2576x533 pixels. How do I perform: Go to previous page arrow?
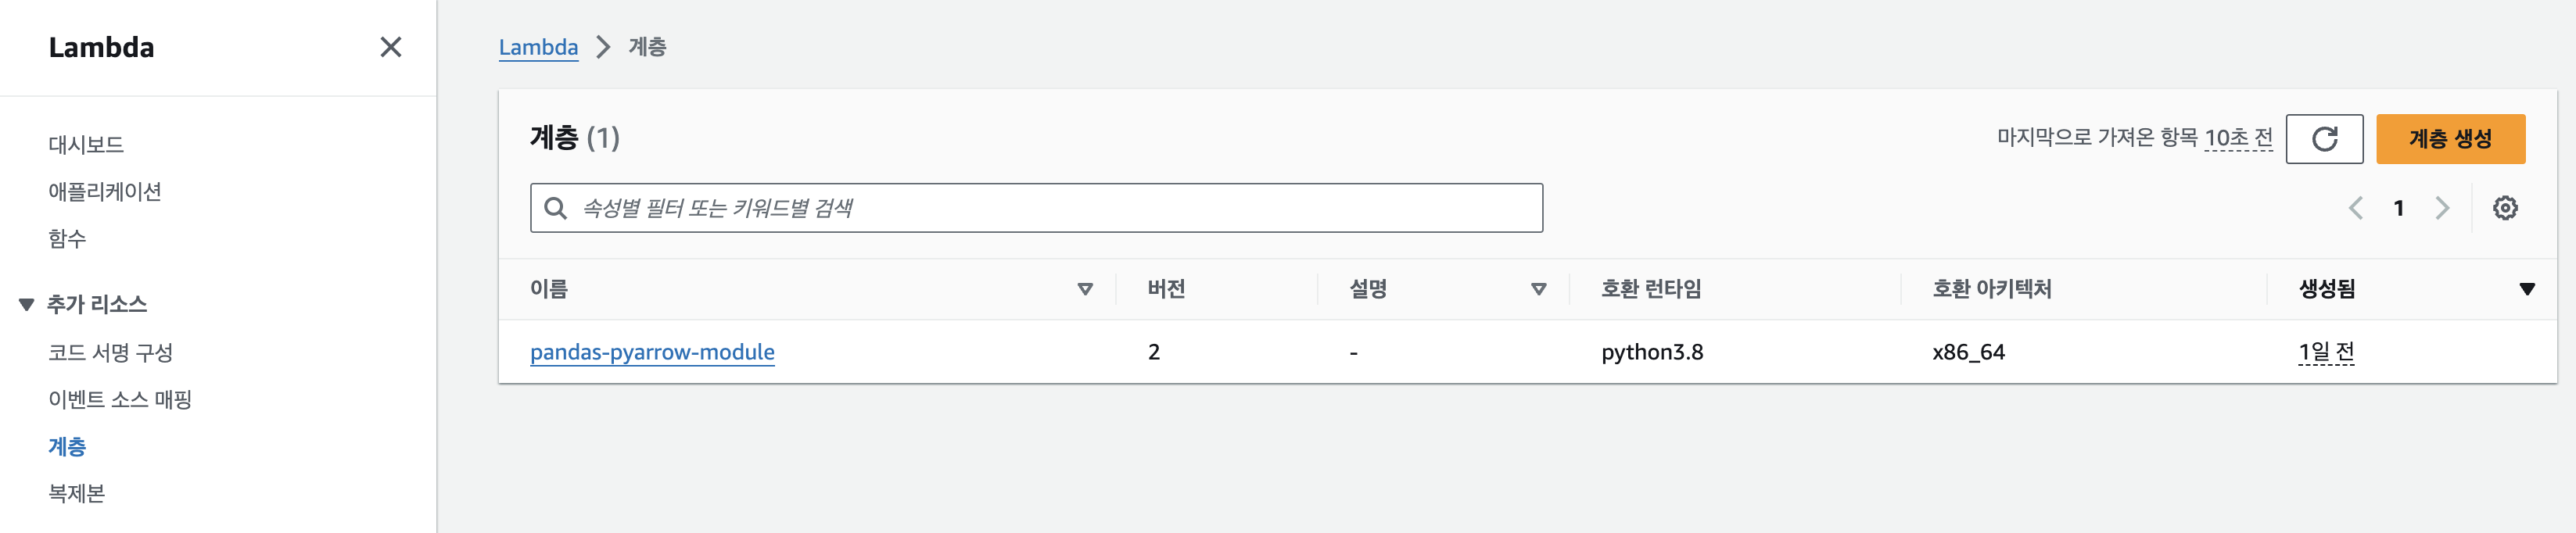pos(2356,208)
